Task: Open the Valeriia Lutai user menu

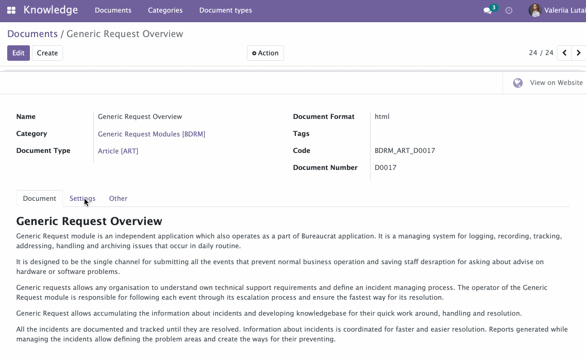Action: pos(557,10)
